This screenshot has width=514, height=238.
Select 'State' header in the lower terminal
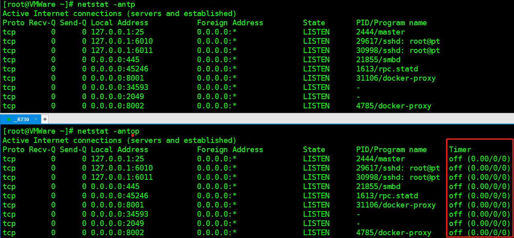314,150
